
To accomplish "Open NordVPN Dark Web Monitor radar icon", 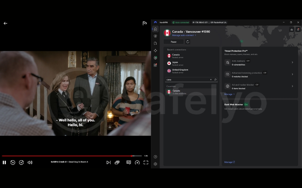I will pos(155,58).
